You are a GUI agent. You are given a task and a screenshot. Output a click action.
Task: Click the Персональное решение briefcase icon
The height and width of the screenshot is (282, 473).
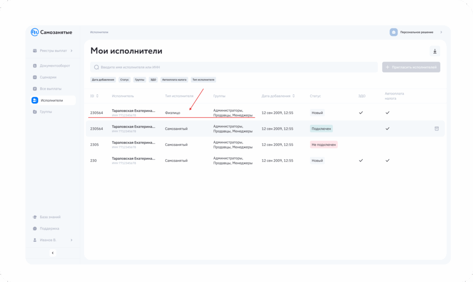pyautogui.click(x=394, y=32)
